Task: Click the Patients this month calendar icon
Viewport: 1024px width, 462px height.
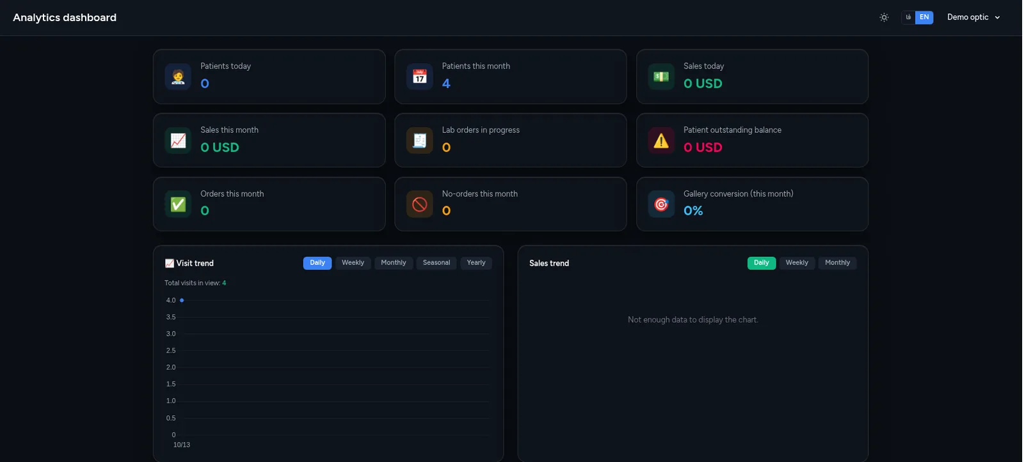Action: pos(420,77)
